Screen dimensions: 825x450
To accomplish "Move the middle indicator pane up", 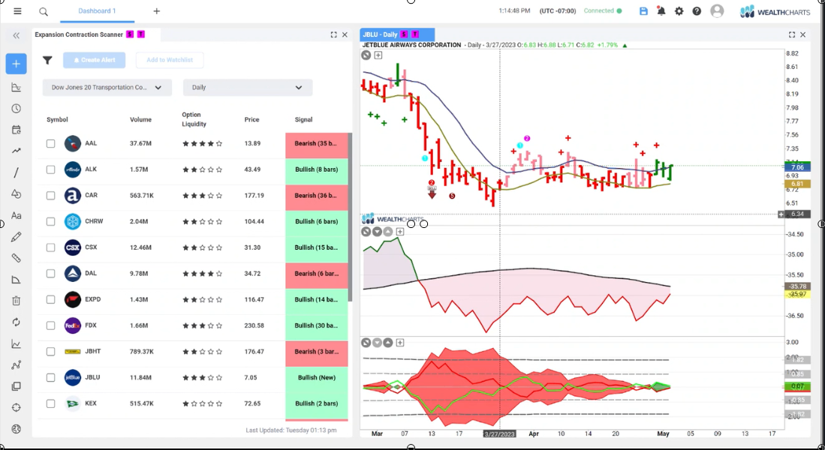I will click(x=388, y=231).
